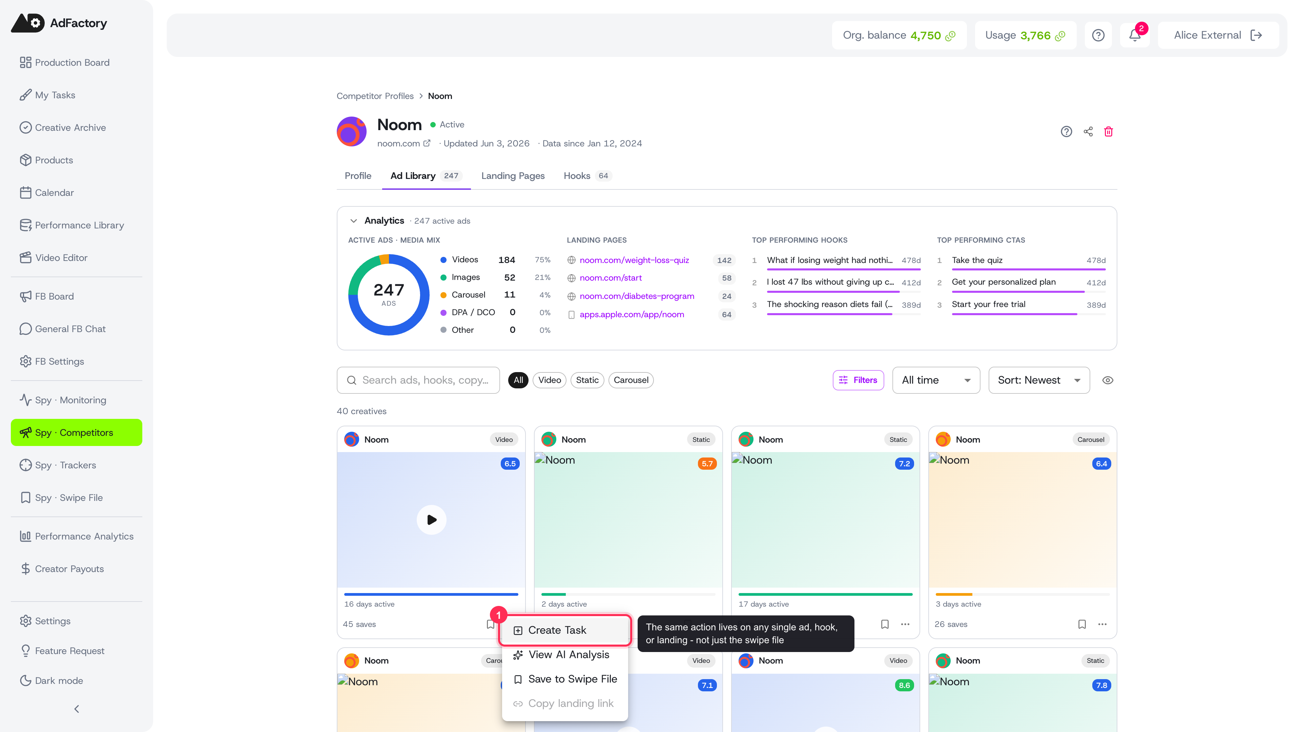
Task: Open the Feature Request page
Action: 76,651
